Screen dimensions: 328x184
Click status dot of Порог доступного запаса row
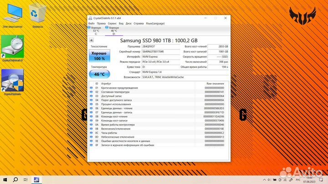point(91,100)
